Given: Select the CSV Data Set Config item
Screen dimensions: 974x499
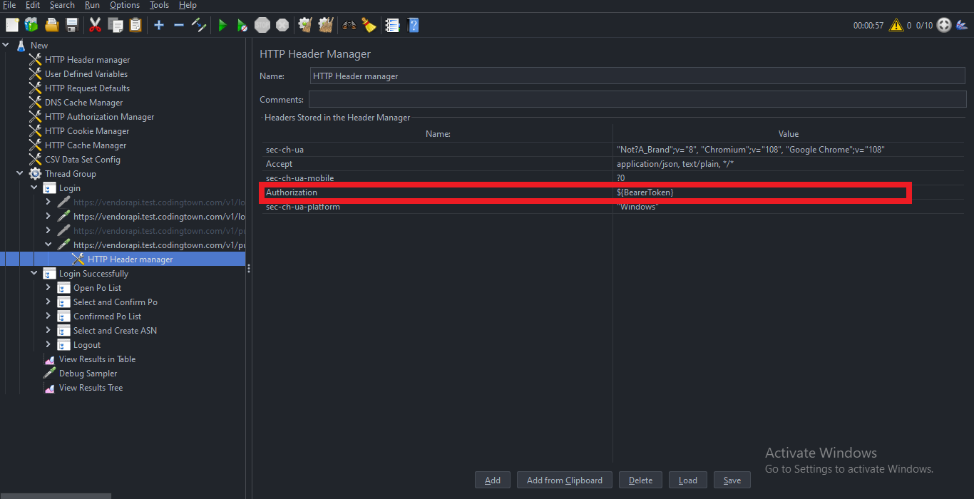Looking at the screenshot, I should [82, 159].
